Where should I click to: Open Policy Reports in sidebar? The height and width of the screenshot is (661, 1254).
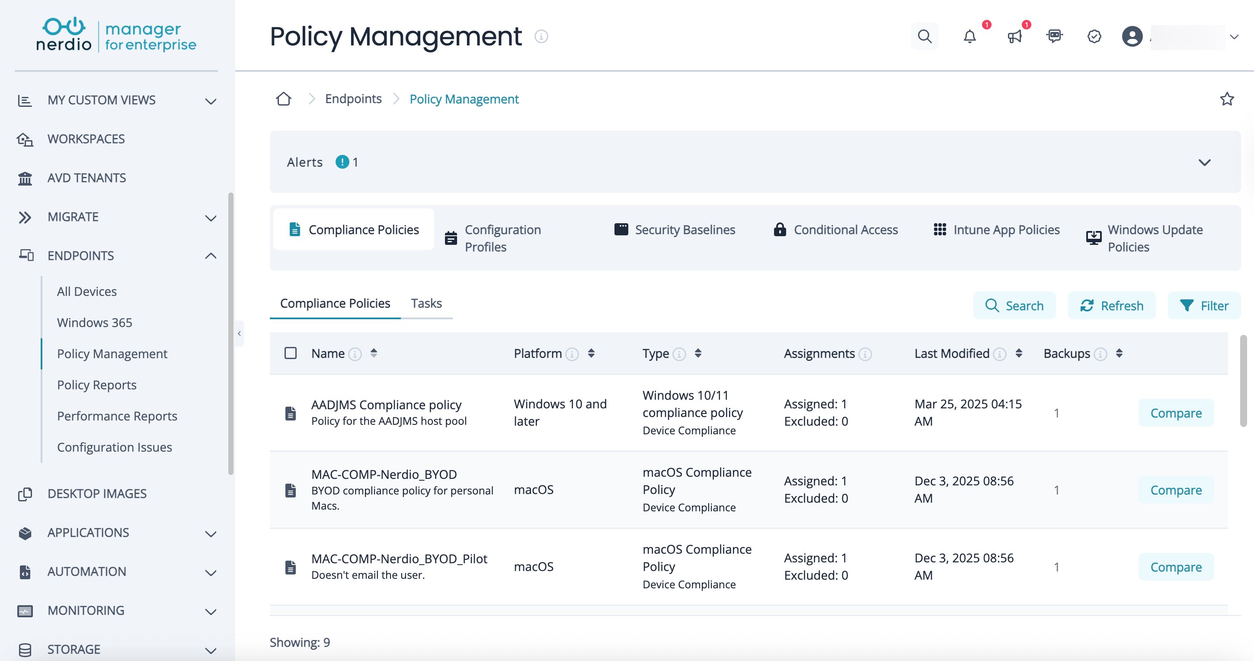pyautogui.click(x=96, y=385)
